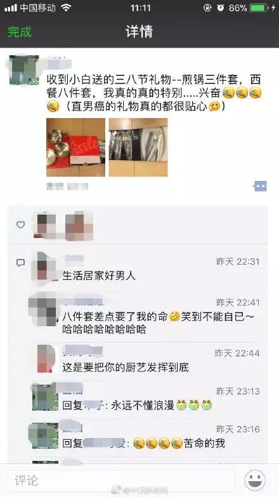Tap the comment speech bubble icon

[20, 263]
